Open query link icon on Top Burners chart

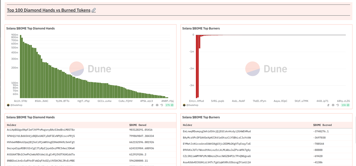[328, 105]
